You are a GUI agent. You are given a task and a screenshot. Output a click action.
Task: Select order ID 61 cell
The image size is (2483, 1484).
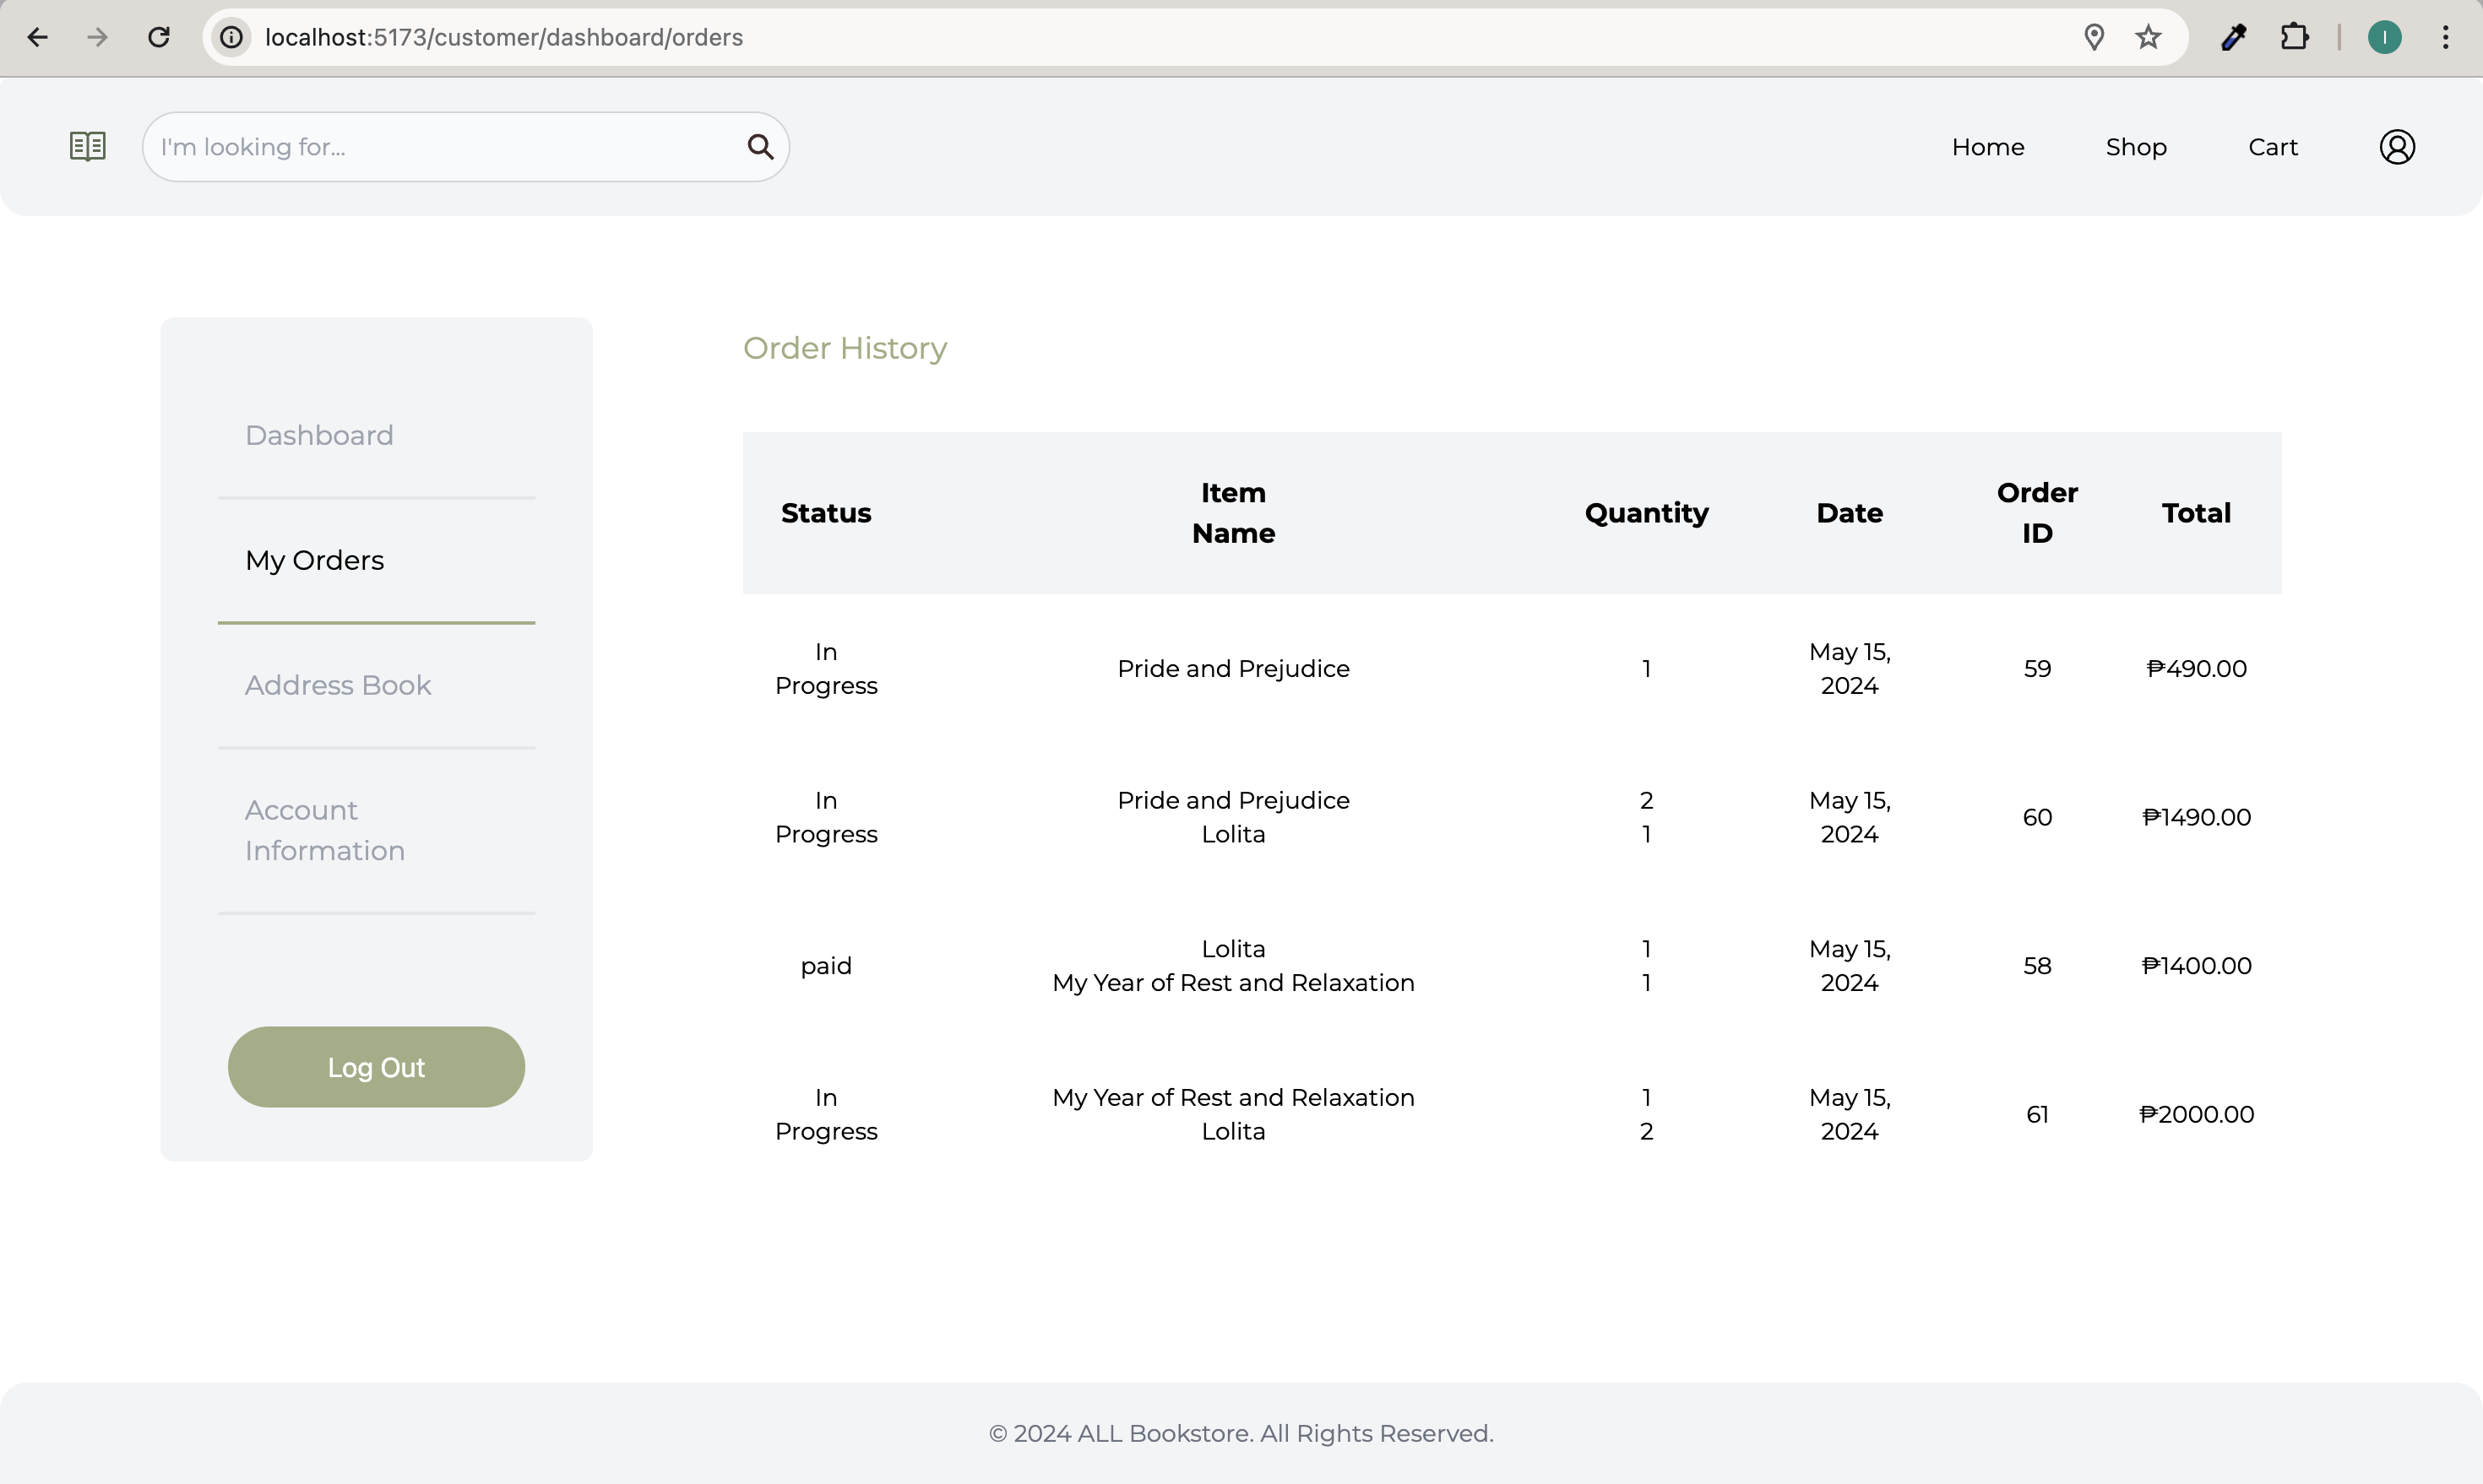[x=2038, y=1114]
